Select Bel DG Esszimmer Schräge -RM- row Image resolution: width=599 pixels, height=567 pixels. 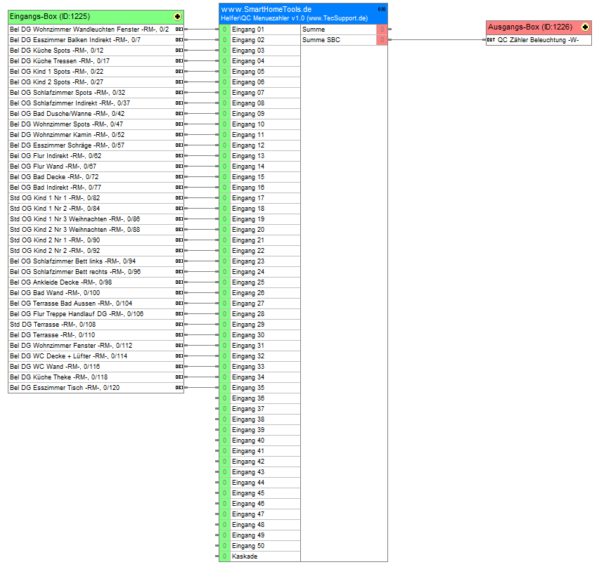[96, 145]
